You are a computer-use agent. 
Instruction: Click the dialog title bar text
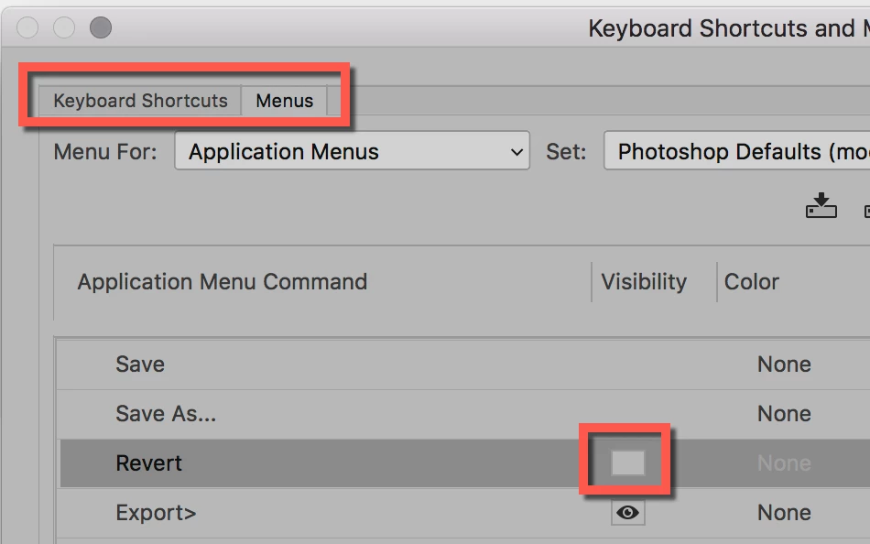coord(728,28)
